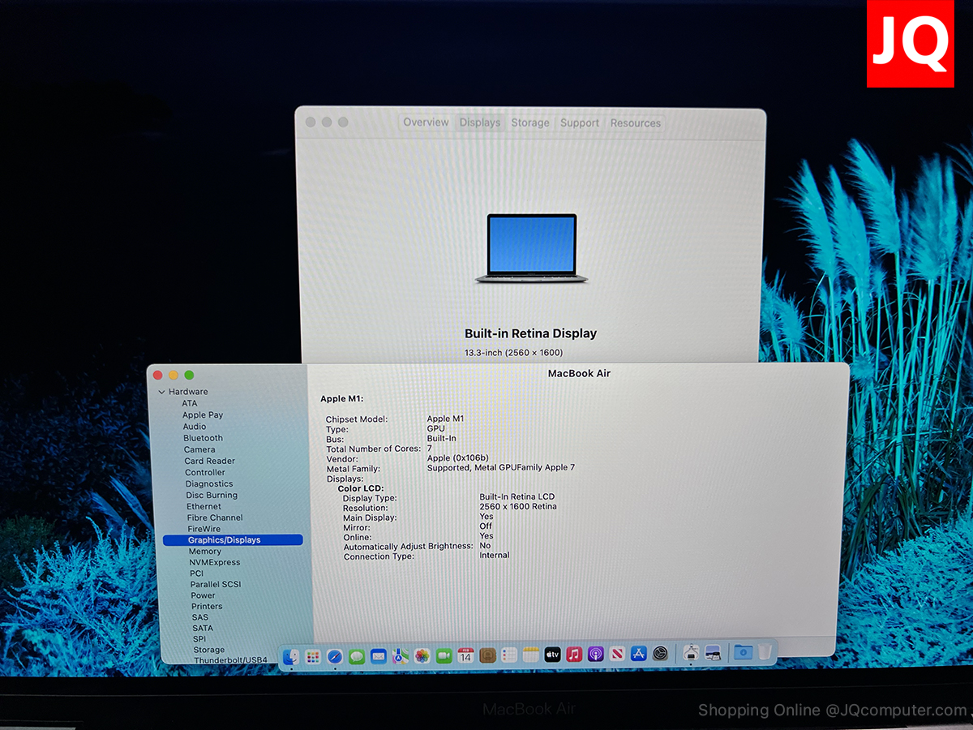This screenshot has height=730, width=973.
Task: Click the Built-In Retina LCD value
Action: [517, 497]
